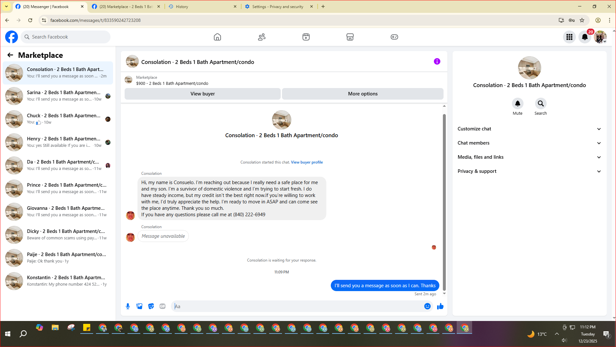616x347 pixels.
Task: Open the Chuck conversation
Action: [x=58, y=119]
